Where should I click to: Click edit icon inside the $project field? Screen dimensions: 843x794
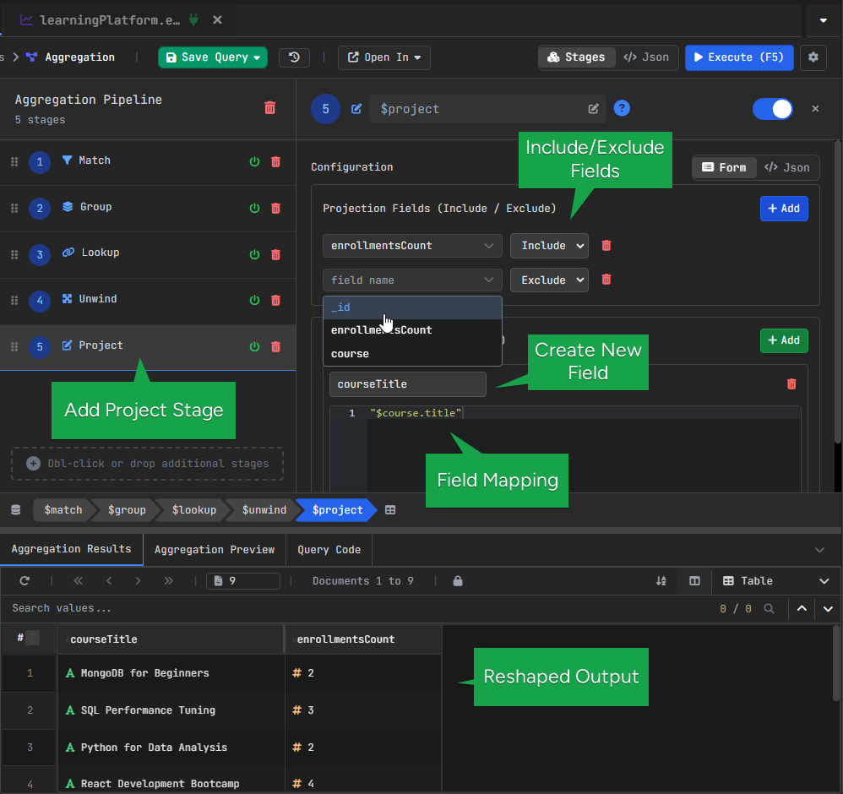coord(593,109)
